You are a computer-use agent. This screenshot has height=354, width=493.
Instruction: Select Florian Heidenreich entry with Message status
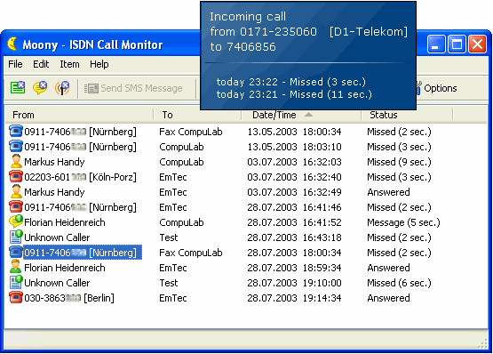pyautogui.click(x=65, y=222)
